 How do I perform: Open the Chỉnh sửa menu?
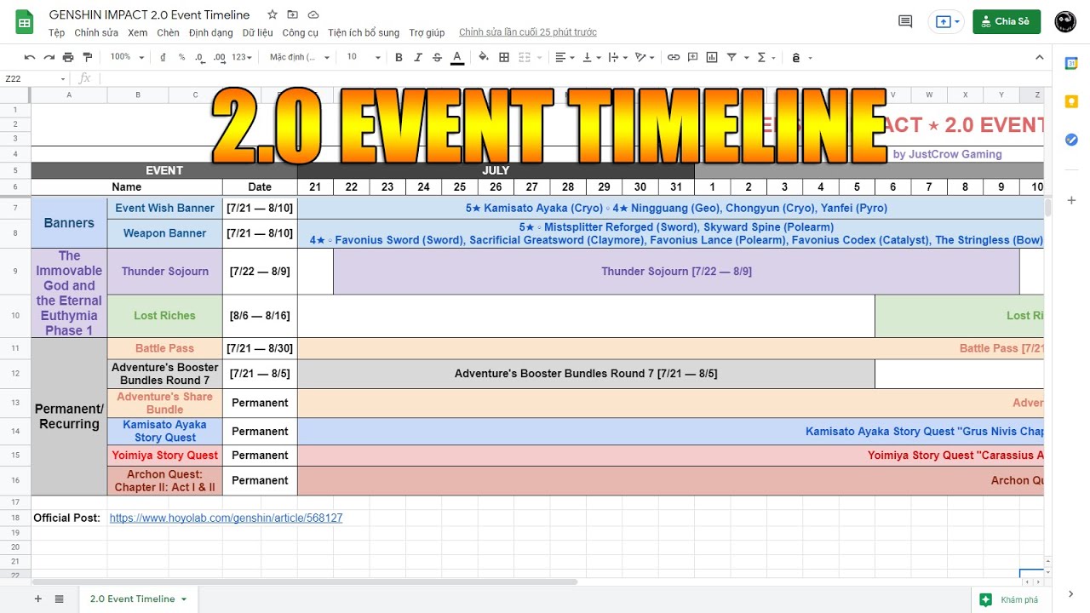(x=96, y=32)
